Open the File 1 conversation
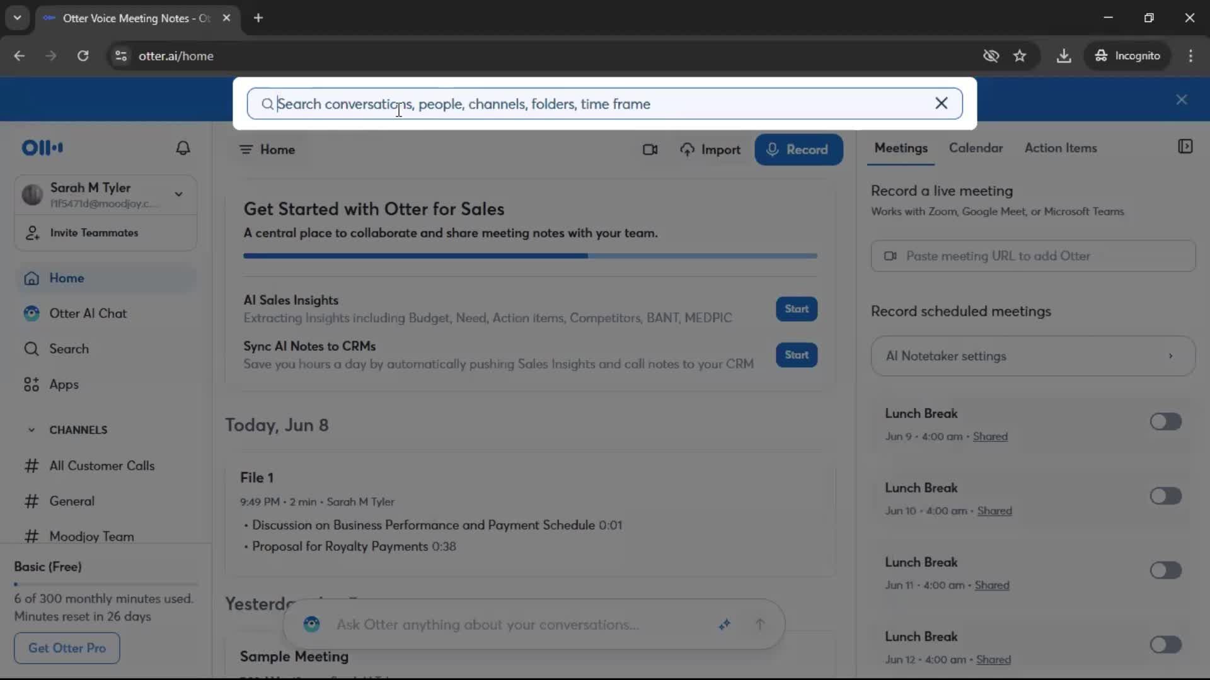The width and height of the screenshot is (1210, 680). click(x=256, y=478)
